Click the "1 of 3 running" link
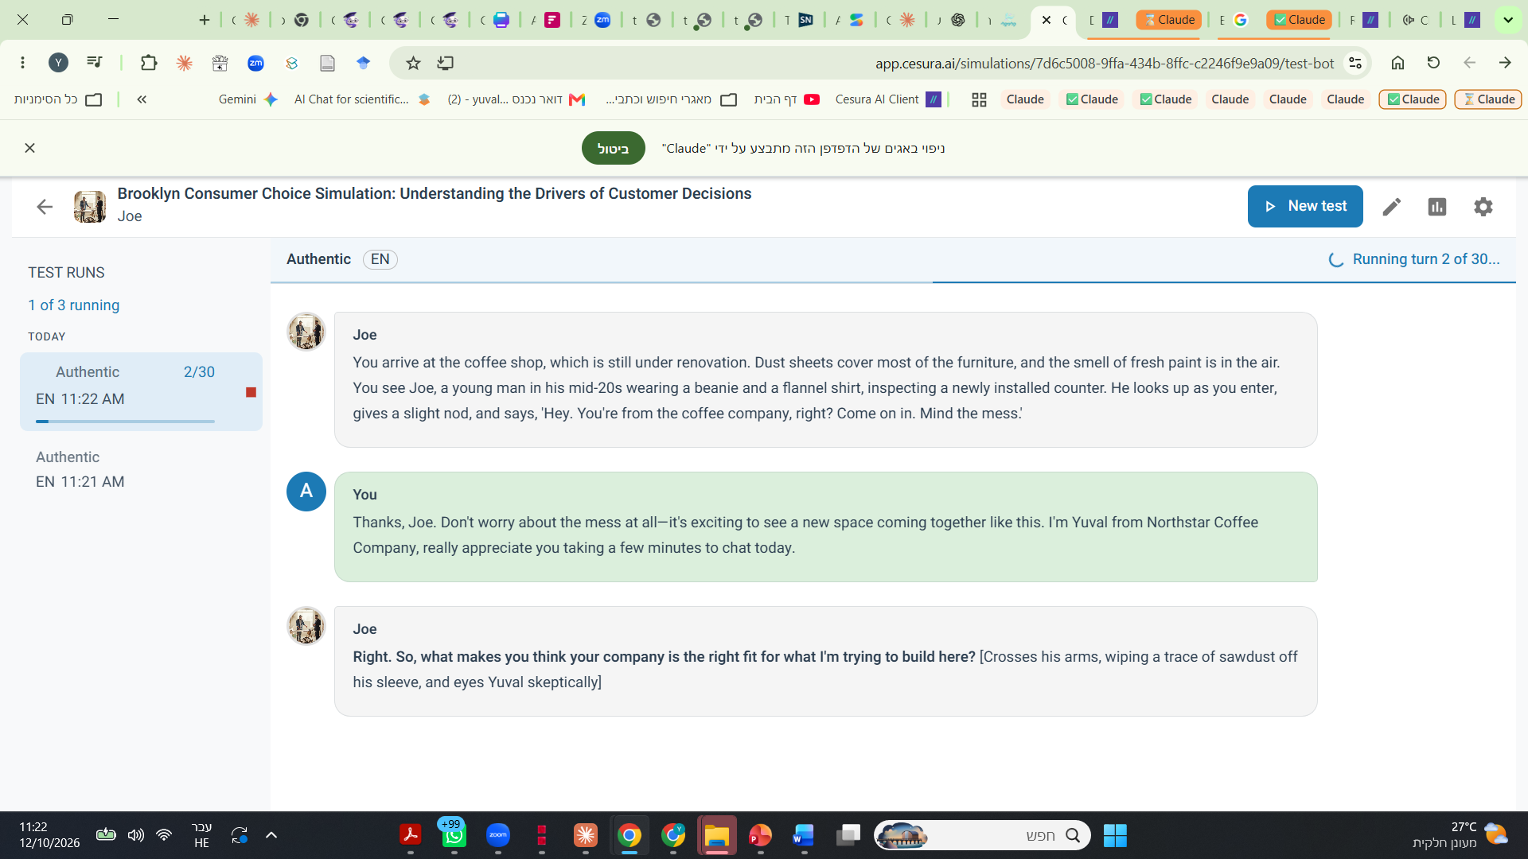This screenshot has width=1528, height=859. click(x=74, y=305)
